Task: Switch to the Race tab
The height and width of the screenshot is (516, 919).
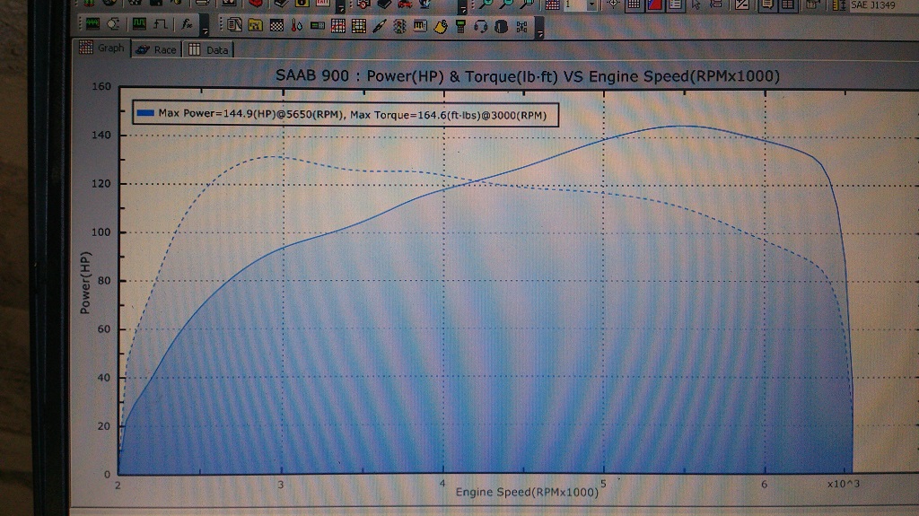Action: click(x=157, y=49)
